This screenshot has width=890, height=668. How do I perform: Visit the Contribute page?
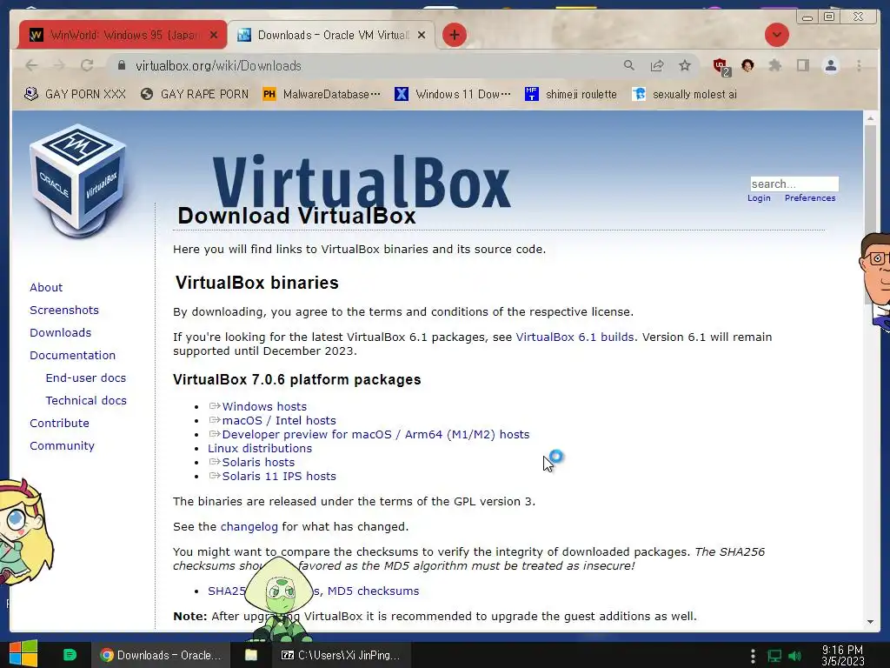pyautogui.click(x=60, y=424)
